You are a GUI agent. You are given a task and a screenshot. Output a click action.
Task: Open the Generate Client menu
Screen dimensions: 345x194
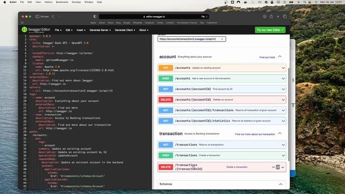click(125, 30)
